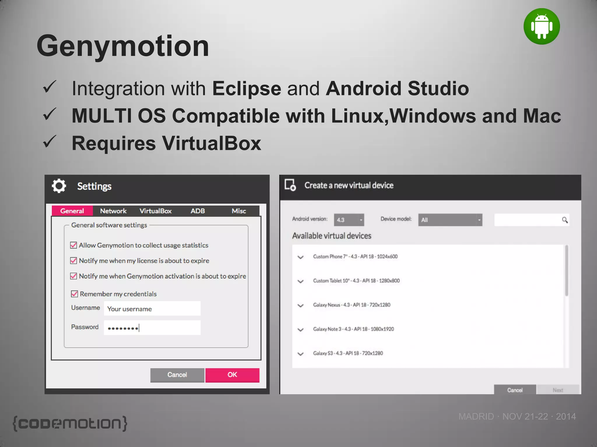Viewport: 597px width, 447px height.
Task: Click Cancel in virtual device dialog
Action: point(515,390)
